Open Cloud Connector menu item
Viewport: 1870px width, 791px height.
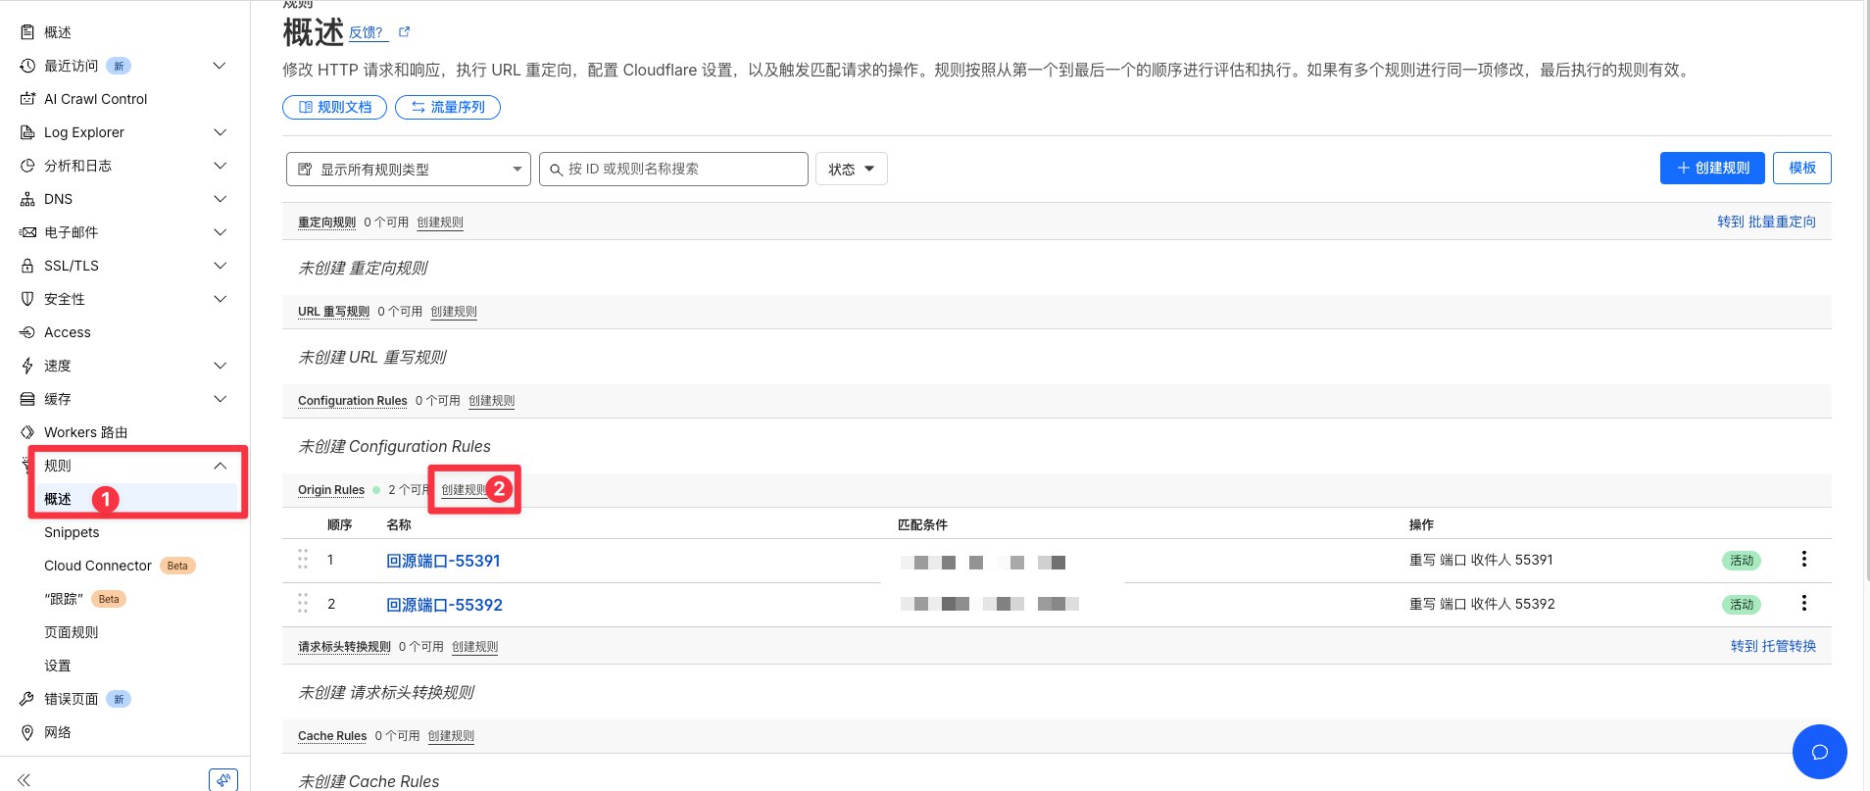coord(98,566)
